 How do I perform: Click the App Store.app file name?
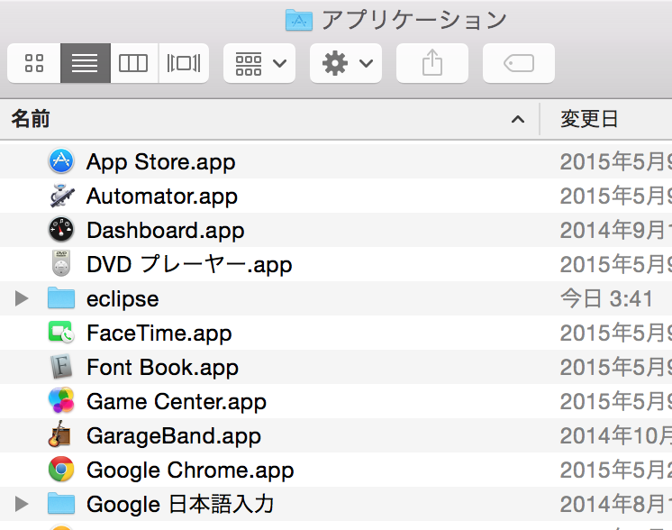click(160, 162)
